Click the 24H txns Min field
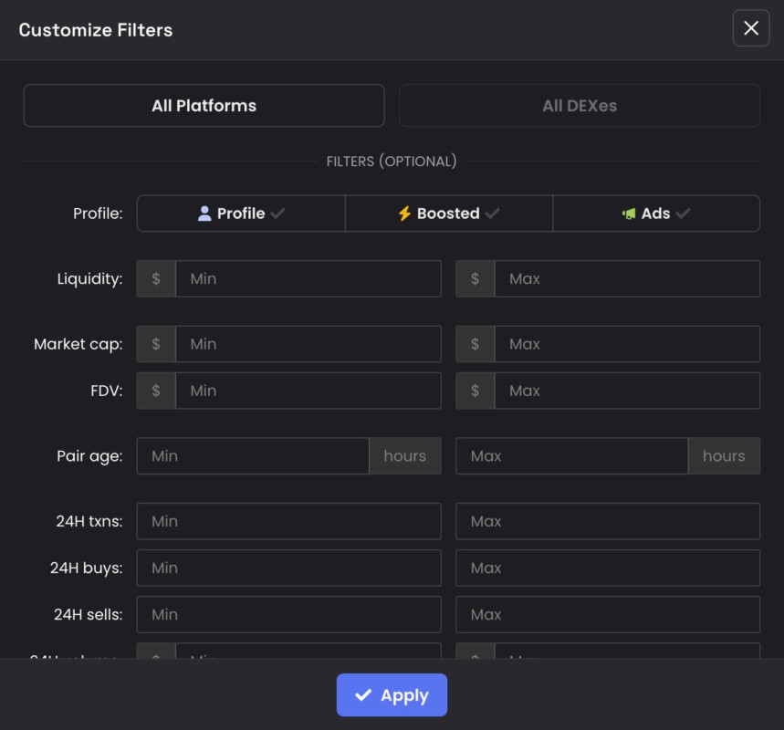784x730 pixels. (x=288, y=521)
